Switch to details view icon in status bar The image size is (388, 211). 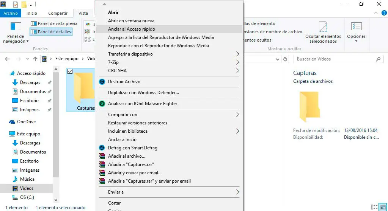(374, 207)
